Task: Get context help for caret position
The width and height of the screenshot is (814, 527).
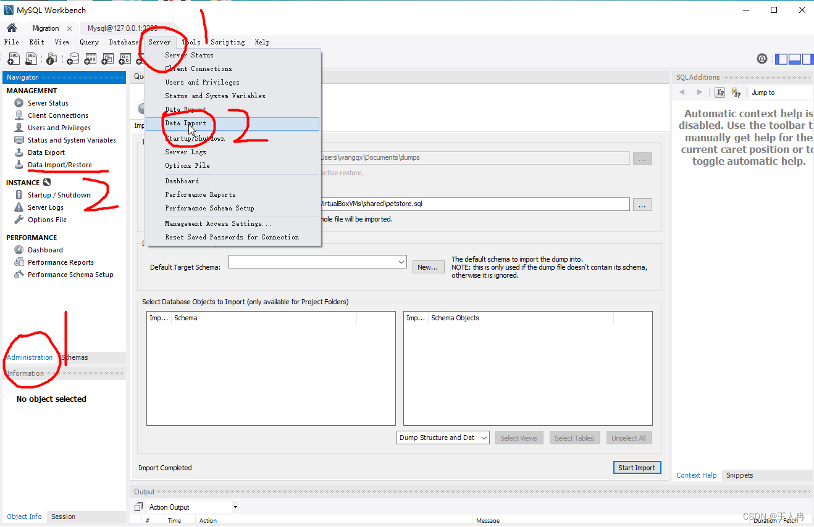Action: (720, 93)
